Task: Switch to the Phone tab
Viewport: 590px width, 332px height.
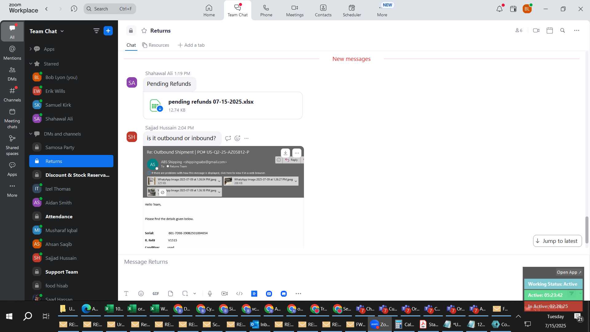Action: 266,10
